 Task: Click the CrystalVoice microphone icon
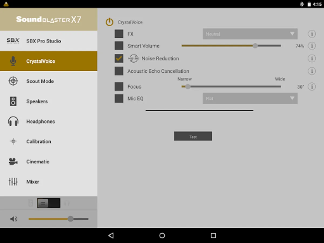13,61
